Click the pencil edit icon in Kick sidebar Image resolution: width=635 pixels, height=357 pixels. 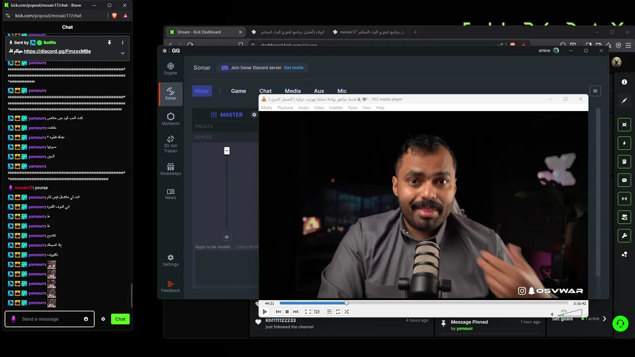pos(624,100)
